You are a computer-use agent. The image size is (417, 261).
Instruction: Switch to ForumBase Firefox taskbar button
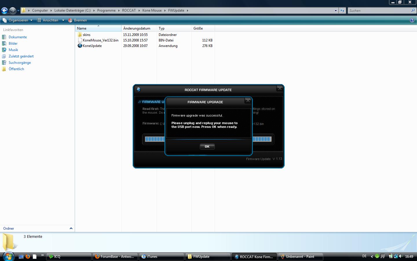(x=115, y=257)
